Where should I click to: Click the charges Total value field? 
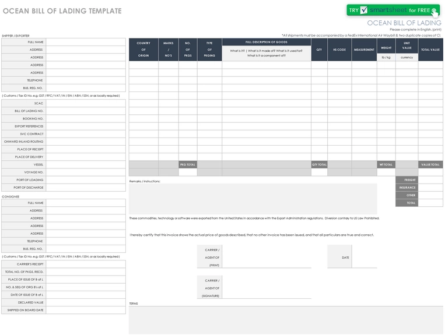click(x=430, y=203)
